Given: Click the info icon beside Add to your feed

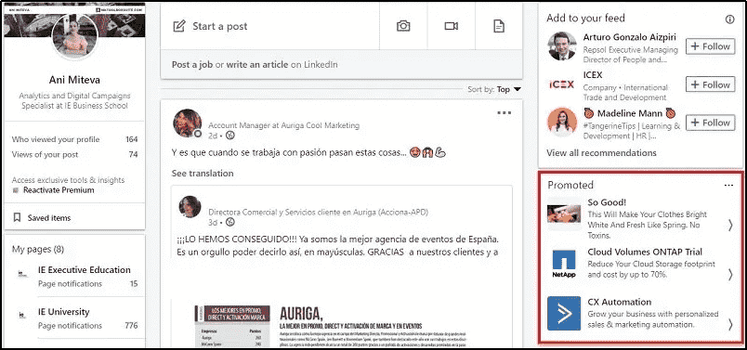Looking at the screenshot, I should click(729, 19).
